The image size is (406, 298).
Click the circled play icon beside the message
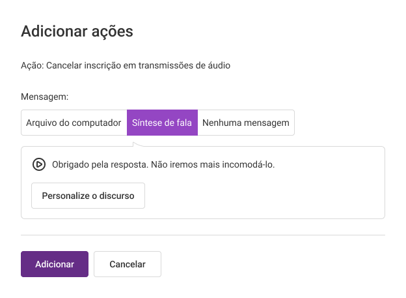39,164
